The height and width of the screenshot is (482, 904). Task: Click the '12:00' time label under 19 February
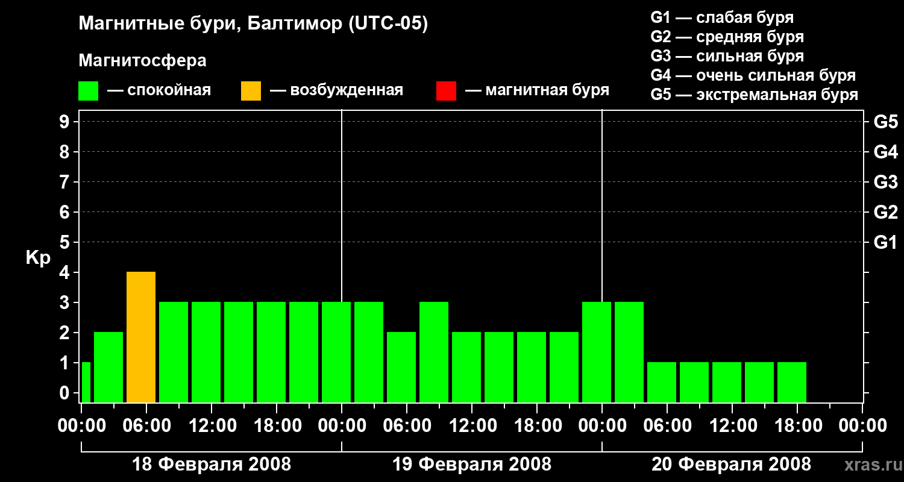[x=472, y=425]
